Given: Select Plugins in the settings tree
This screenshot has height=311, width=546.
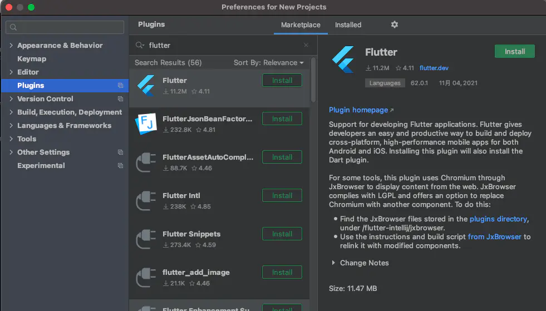Looking at the screenshot, I should pos(65,85).
